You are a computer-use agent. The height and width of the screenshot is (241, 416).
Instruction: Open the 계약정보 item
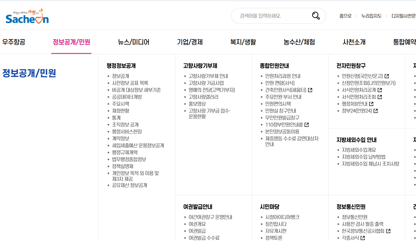click(121, 138)
